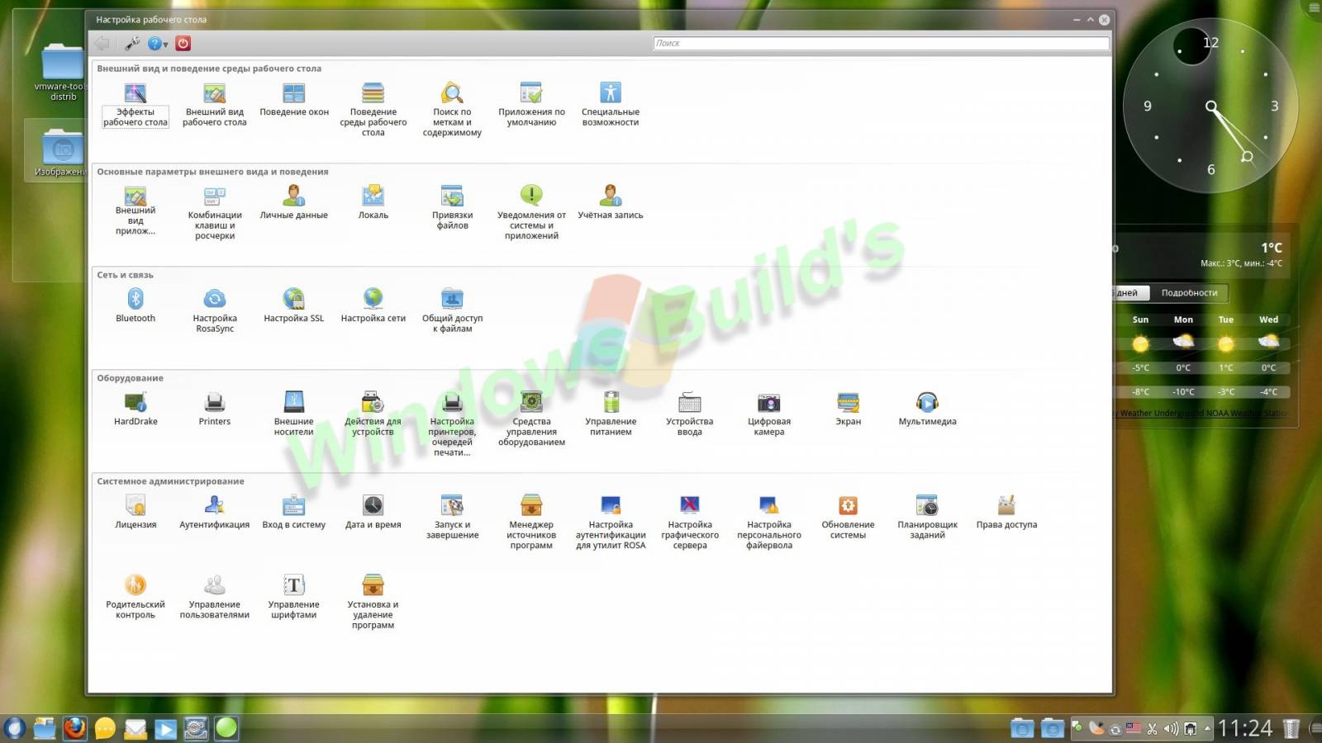1322x743 pixels.
Task: Open Настройка графического сервера
Action: 690,523
